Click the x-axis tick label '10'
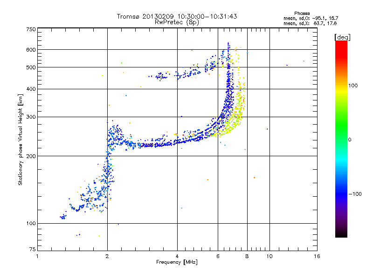The image size is (373, 279). [x=269, y=256]
